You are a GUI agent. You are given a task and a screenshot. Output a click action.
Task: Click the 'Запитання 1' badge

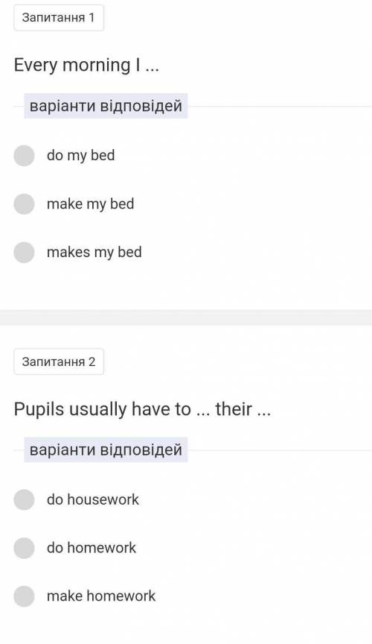pyautogui.click(x=59, y=18)
